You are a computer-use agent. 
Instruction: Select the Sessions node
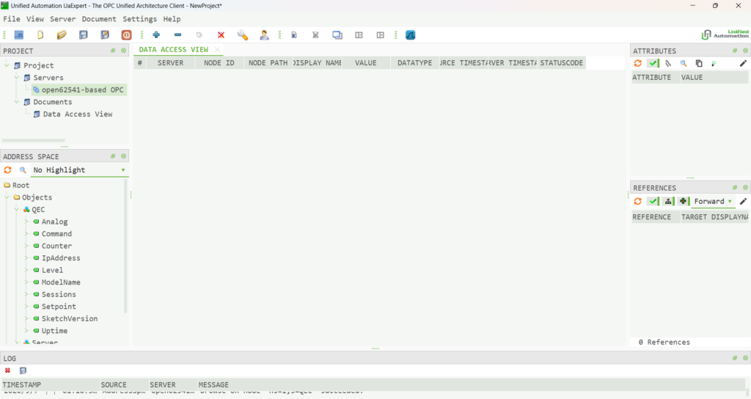59,295
